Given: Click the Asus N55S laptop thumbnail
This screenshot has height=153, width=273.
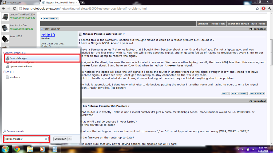Looking at the screenshot, I should point(5,39).
